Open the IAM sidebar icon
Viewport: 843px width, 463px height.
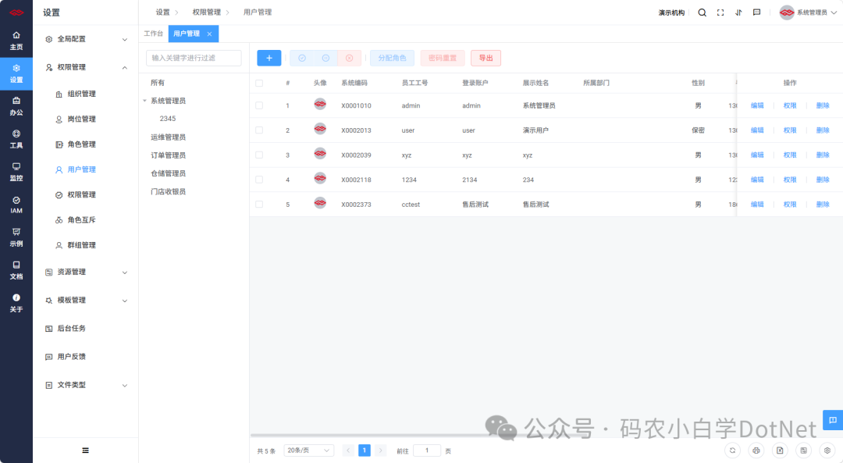click(16, 205)
